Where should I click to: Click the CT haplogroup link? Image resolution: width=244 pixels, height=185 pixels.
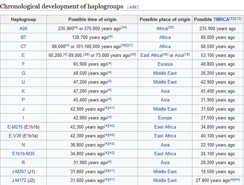pyautogui.click(x=23, y=46)
